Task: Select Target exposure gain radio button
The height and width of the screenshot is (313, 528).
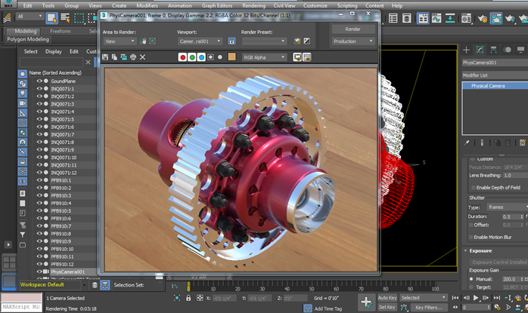Action: coord(471,287)
